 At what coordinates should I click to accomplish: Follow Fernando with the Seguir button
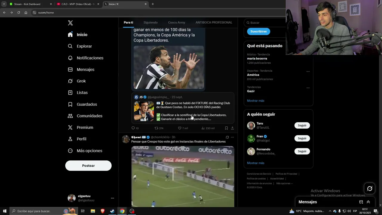pyautogui.click(x=302, y=151)
